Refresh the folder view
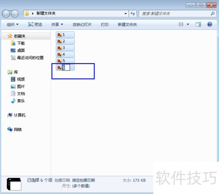 click(133, 14)
